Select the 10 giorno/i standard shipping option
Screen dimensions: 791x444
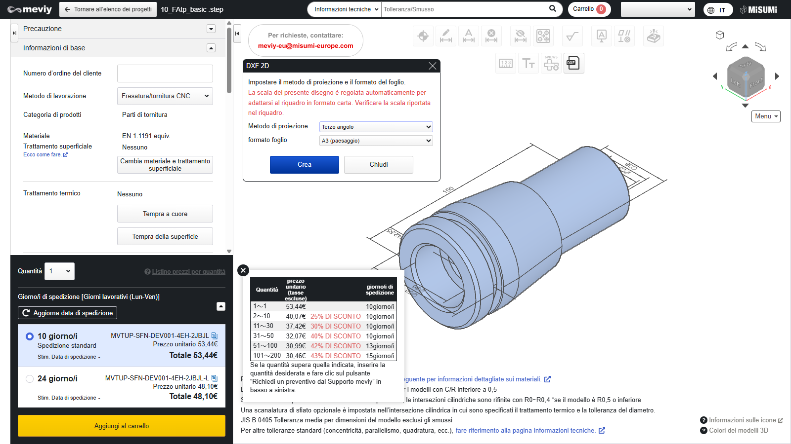click(30, 336)
